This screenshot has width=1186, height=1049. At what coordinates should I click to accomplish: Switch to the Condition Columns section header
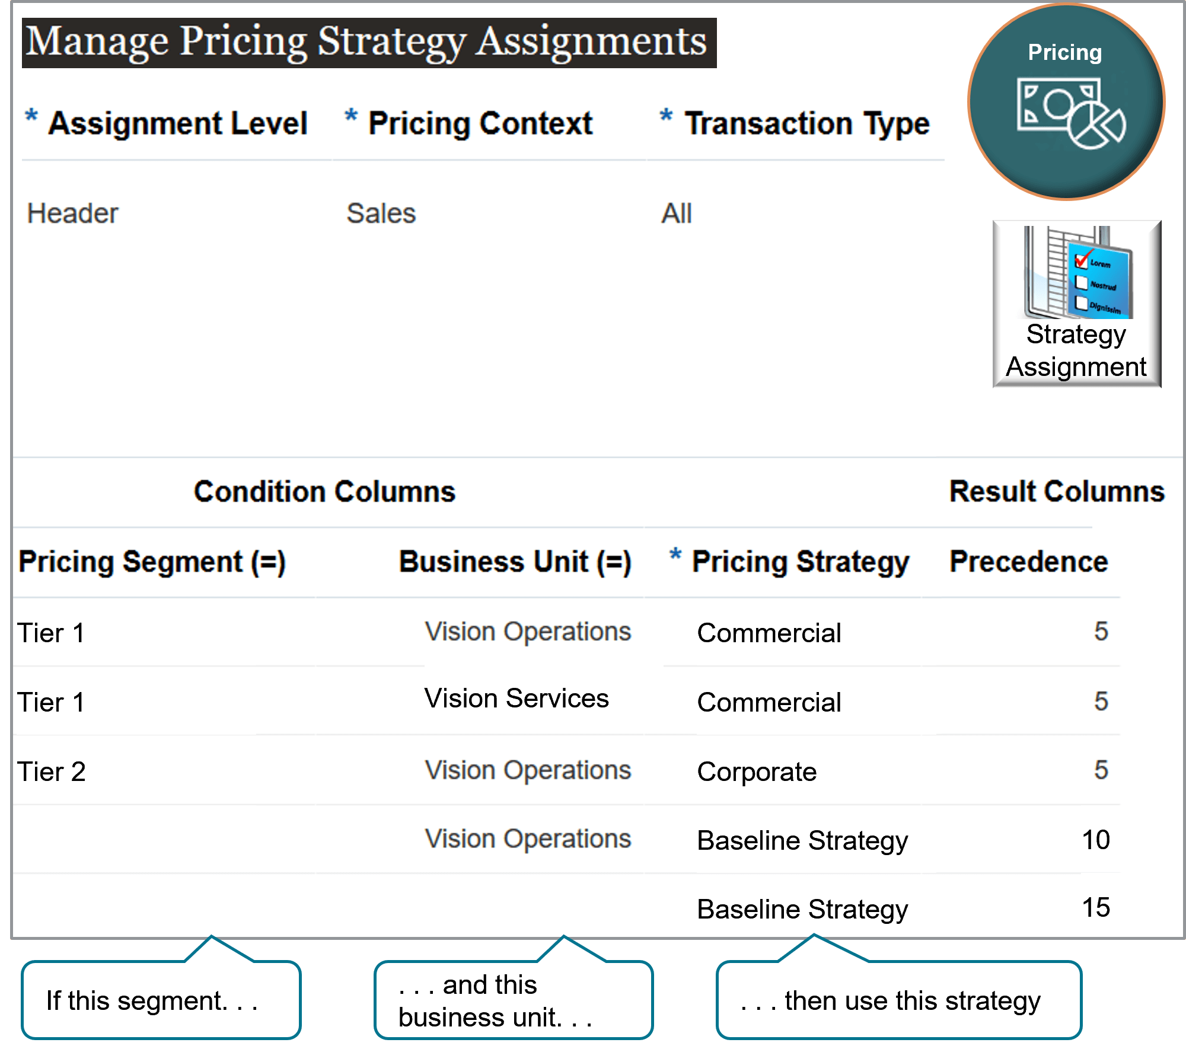325,491
